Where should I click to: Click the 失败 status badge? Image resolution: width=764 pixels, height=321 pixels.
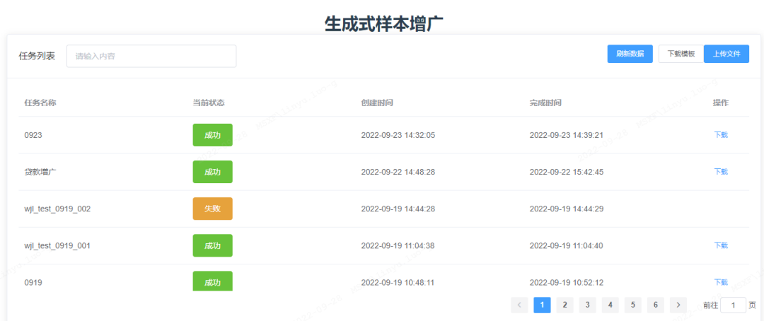coord(212,209)
